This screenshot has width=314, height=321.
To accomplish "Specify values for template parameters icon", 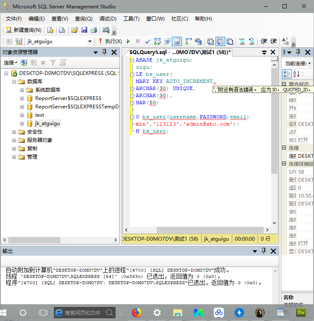I will click(285, 41).
